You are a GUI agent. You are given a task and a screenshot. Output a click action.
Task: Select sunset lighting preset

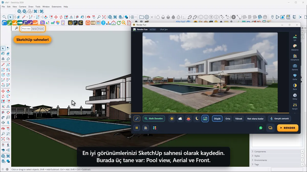(x=189, y=118)
